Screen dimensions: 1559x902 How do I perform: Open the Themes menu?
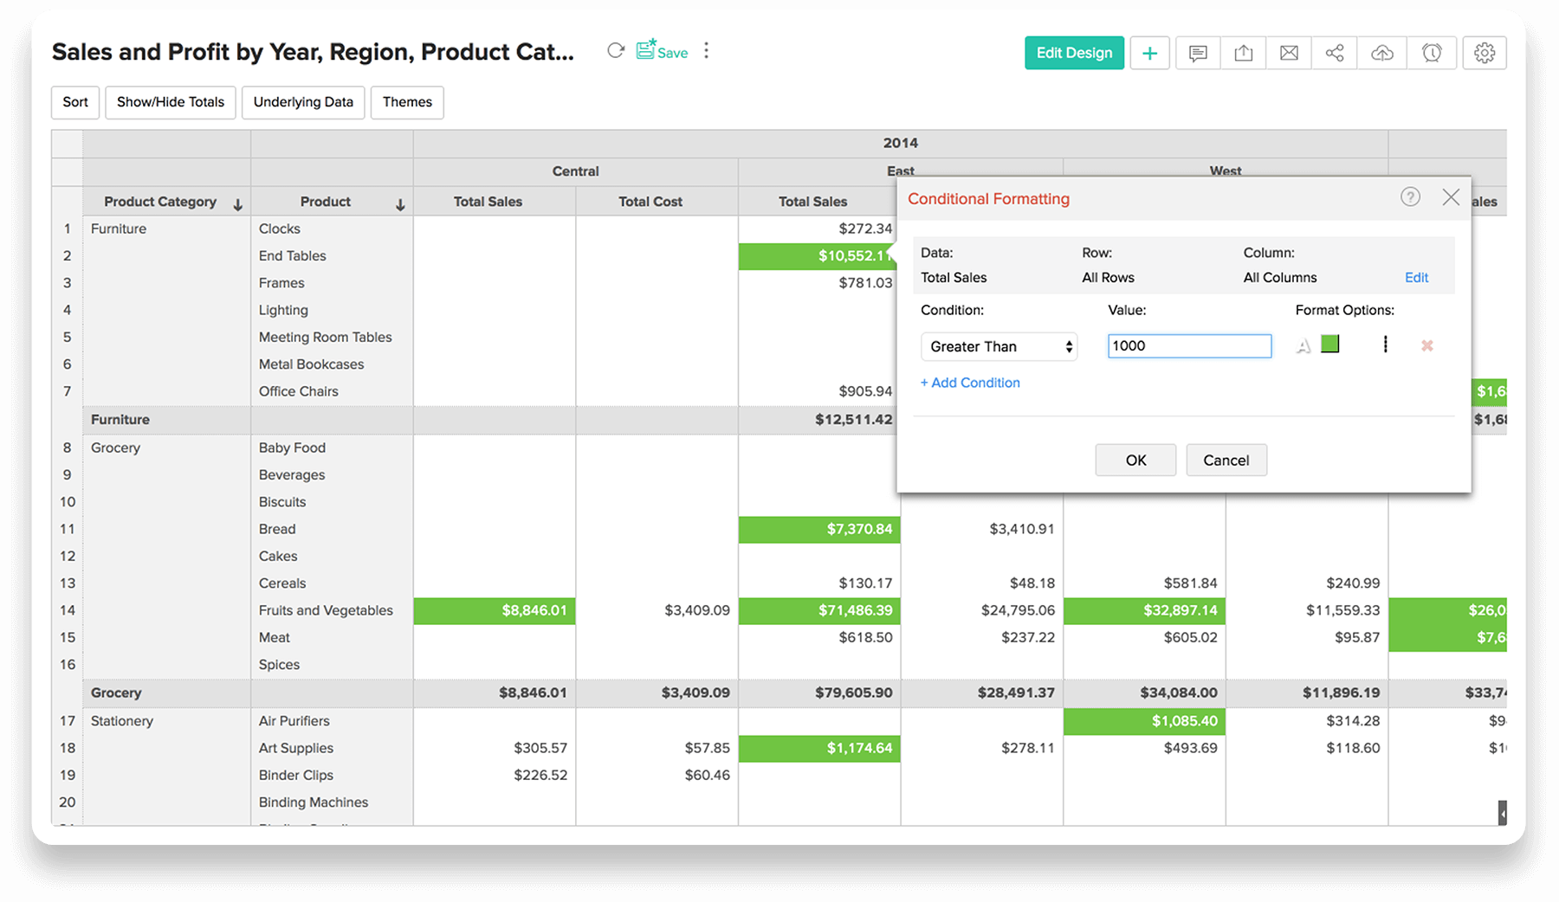click(x=407, y=102)
